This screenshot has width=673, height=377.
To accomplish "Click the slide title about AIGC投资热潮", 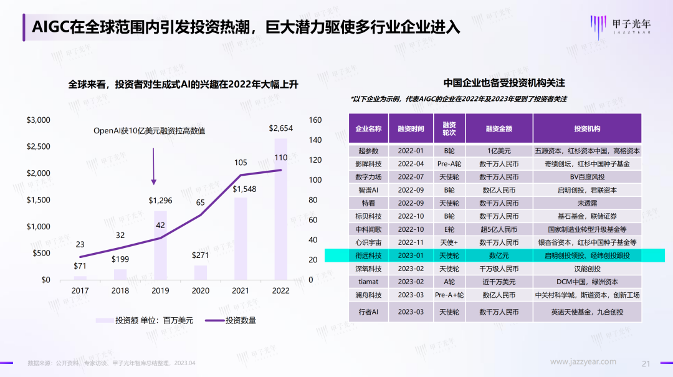I will 246,27.
